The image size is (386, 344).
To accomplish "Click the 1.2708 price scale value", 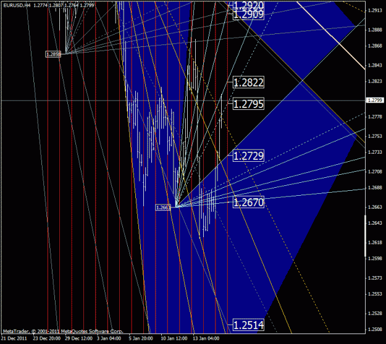I will pyautogui.click(x=375, y=172).
